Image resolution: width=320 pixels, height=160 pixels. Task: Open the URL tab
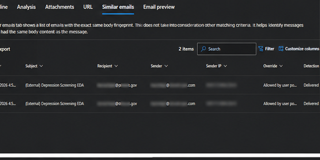(x=88, y=7)
